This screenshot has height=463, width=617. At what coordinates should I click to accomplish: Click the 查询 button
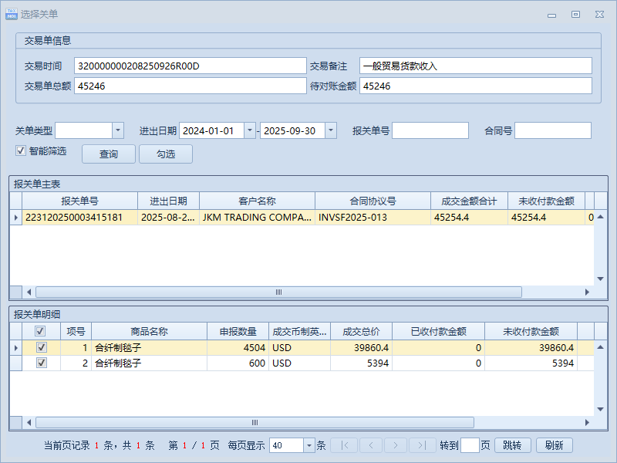point(109,154)
